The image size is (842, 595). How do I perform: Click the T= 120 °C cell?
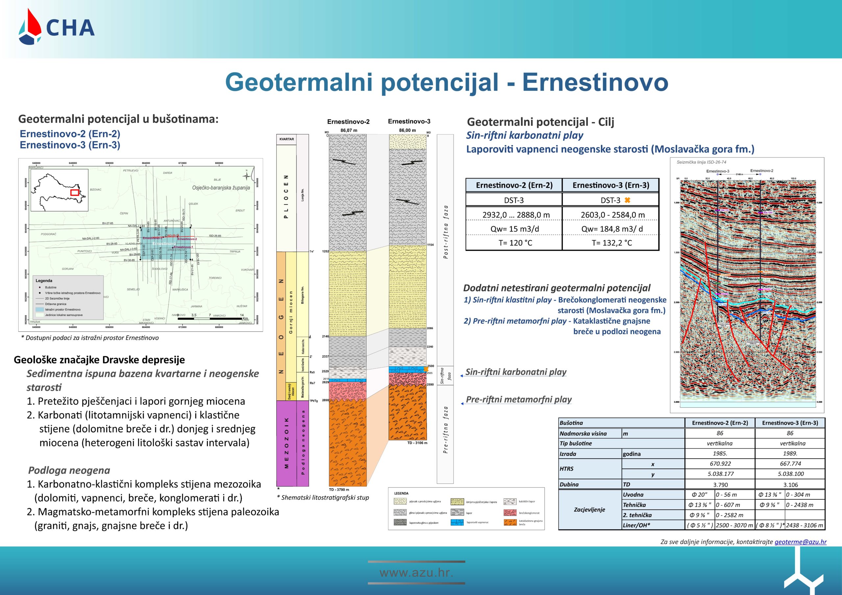514,243
